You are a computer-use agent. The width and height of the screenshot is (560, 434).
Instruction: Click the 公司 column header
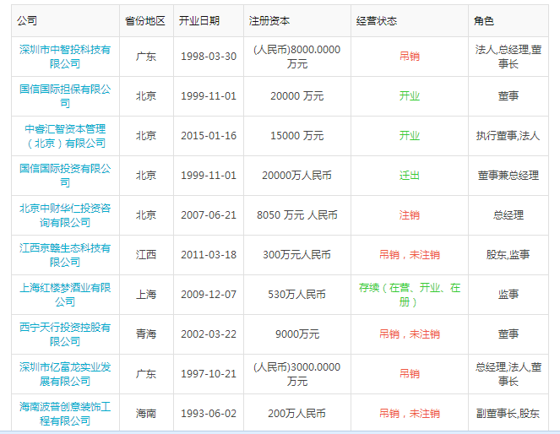click(x=27, y=21)
